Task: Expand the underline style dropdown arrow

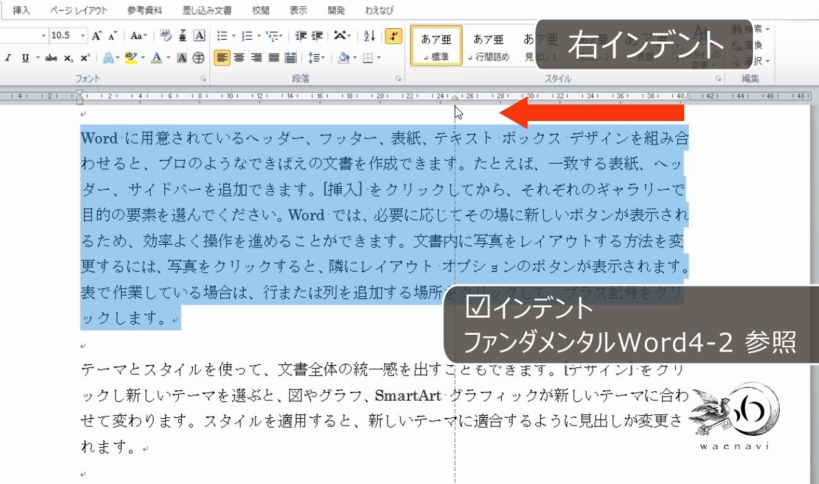Action: tap(37, 58)
